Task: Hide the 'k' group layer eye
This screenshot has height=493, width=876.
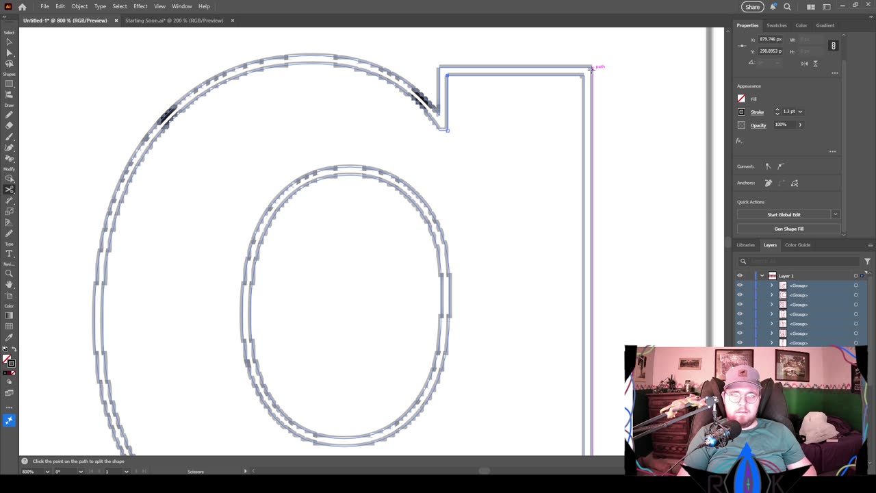Action: tap(740, 286)
